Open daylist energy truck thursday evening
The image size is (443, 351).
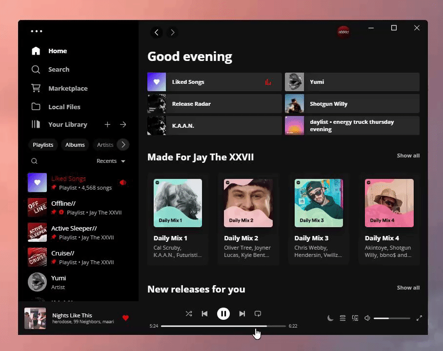pos(352,126)
